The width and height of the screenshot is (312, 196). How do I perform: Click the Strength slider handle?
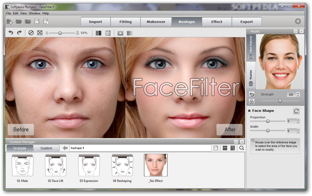280,101
